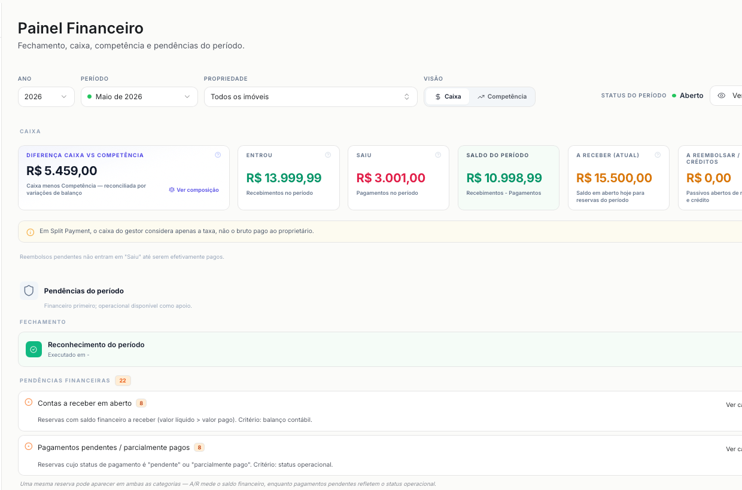Click warning icon beside Pagamentos pendentes
Image resolution: width=742 pixels, height=490 pixels.
tap(28, 446)
